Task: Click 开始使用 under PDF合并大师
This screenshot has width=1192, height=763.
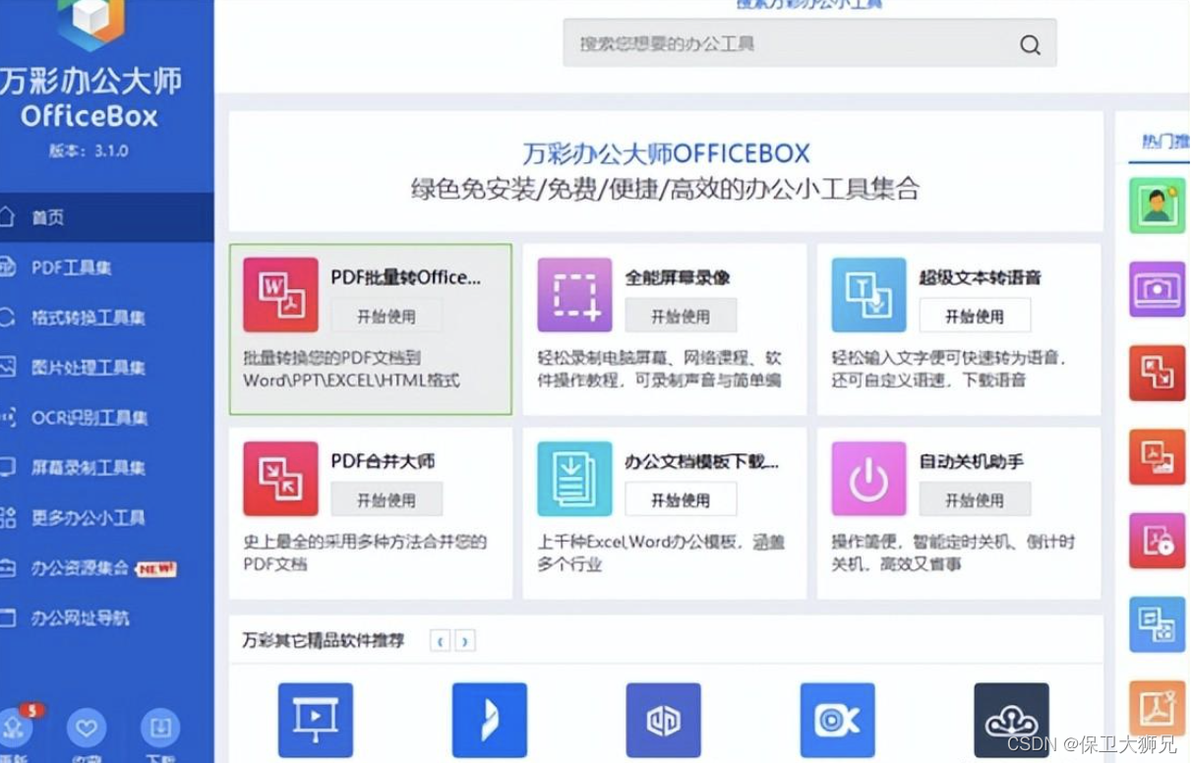Action: click(387, 499)
